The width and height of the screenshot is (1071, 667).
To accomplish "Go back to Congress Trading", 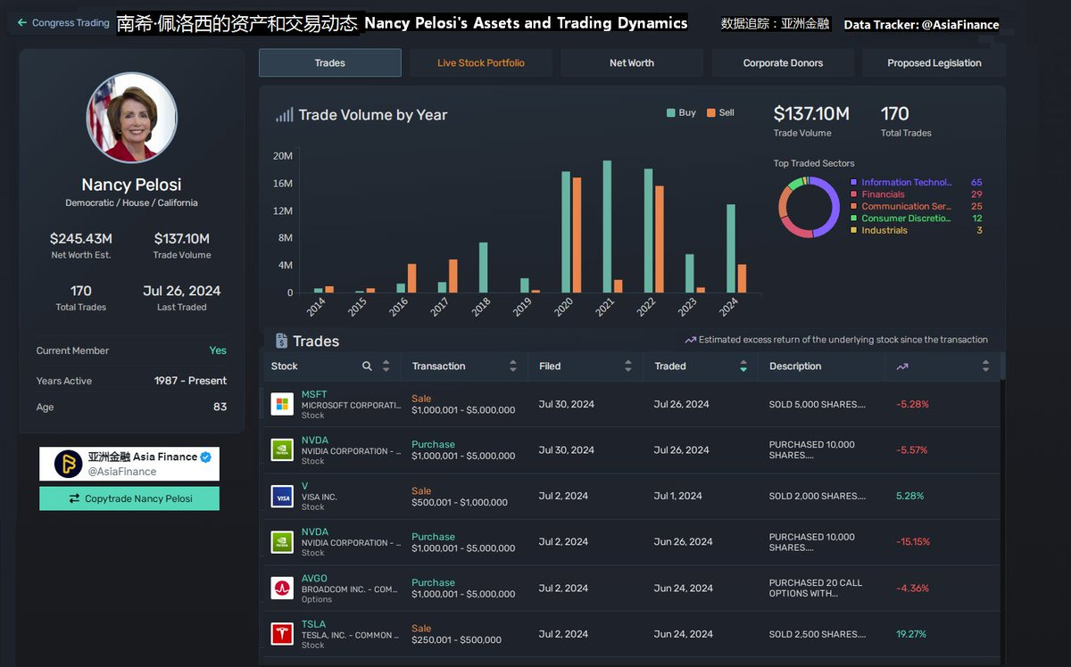I will click(62, 22).
